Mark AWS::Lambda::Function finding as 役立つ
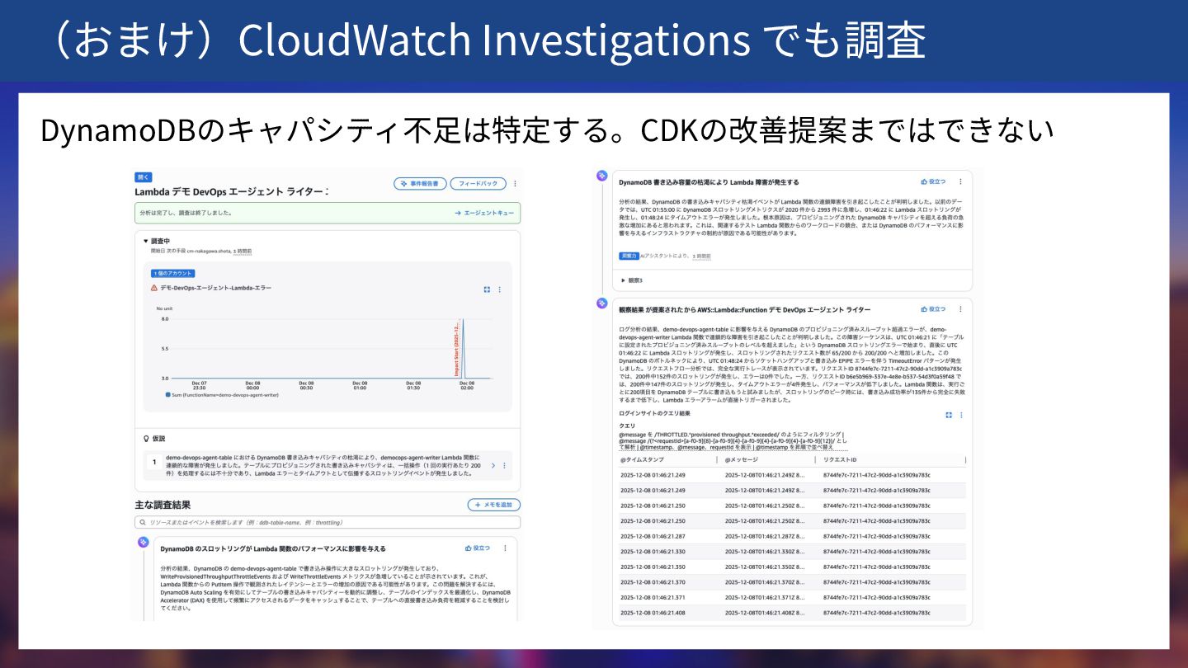The image size is (1188, 668). 933,309
